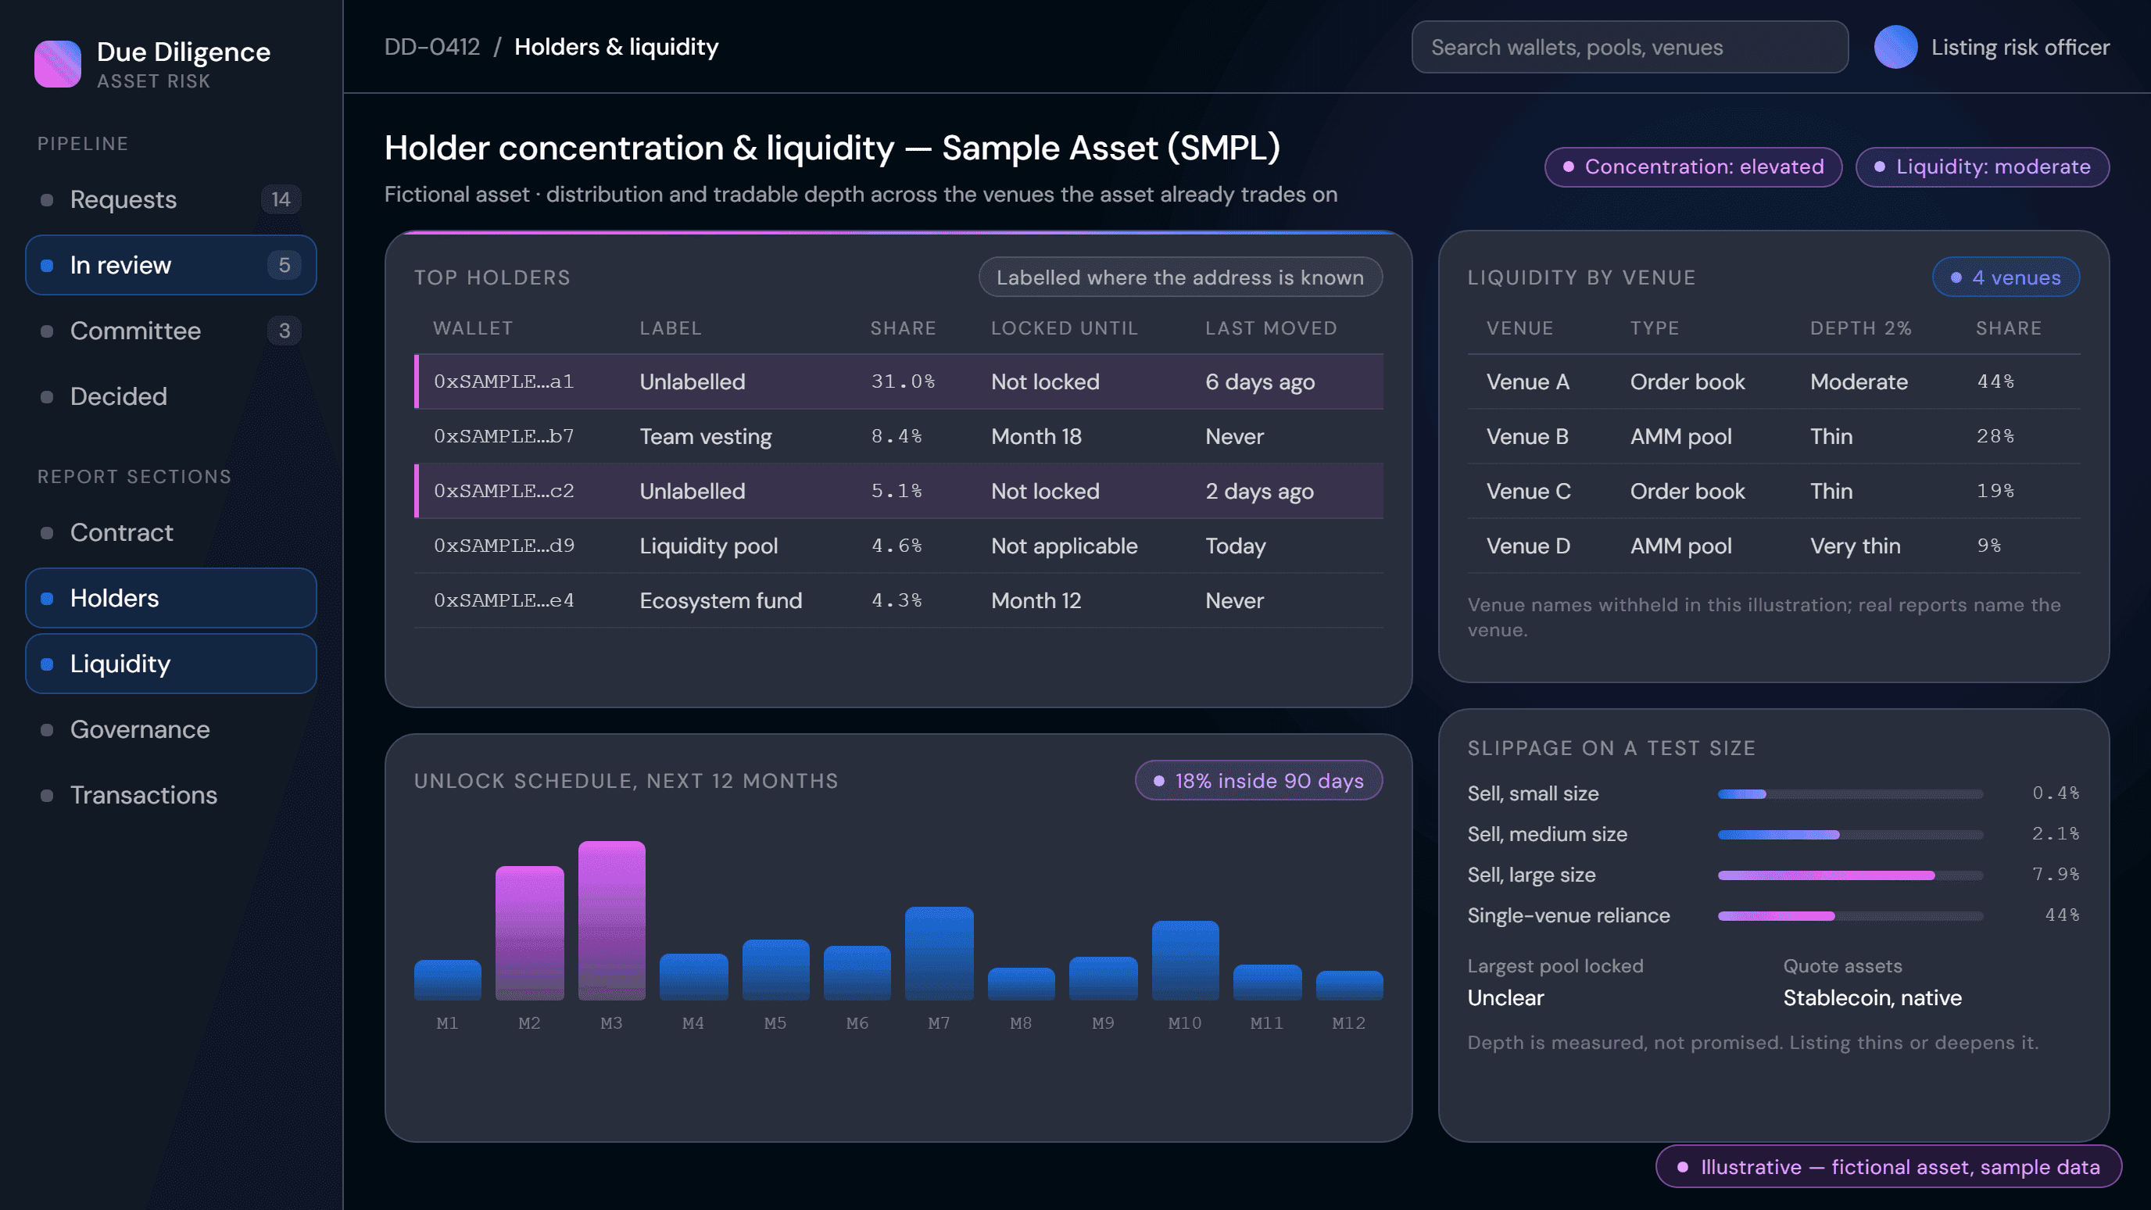This screenshot has height=1210, width=2151.
Task: Click the DD-0412 breadcrumb link
Action: (x=431, y=47)
